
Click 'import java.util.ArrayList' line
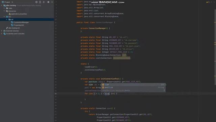[90, 7]
